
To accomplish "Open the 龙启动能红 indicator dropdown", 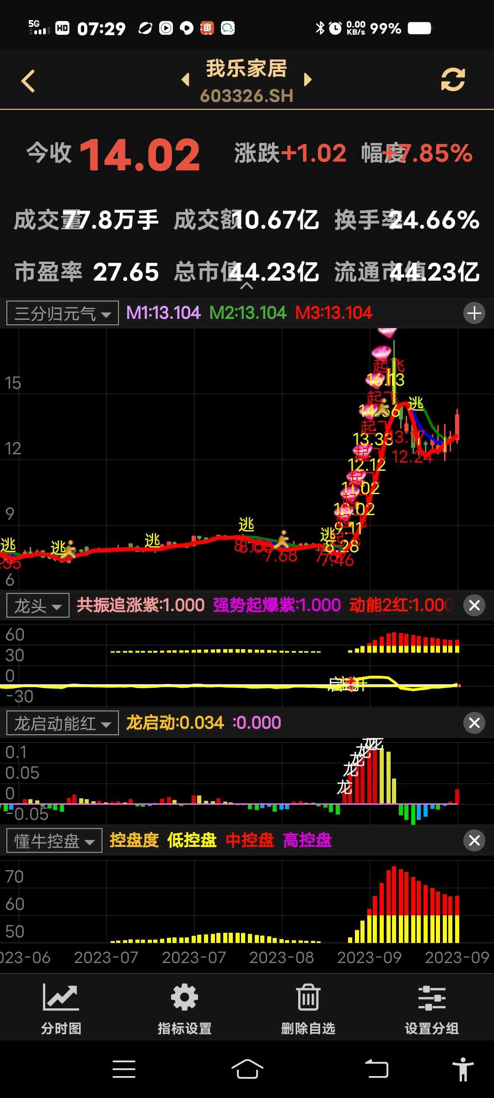I will [63, 723].
